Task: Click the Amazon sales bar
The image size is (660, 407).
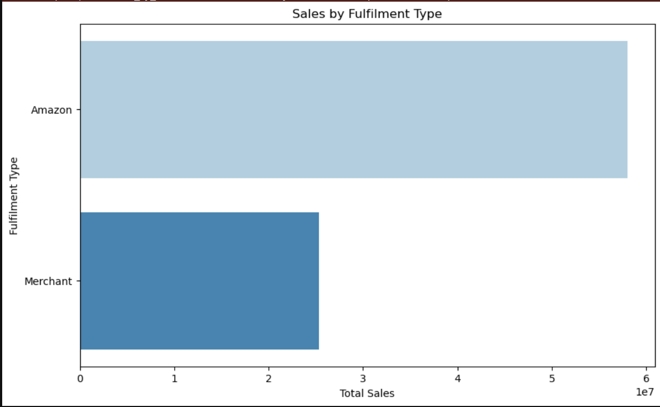Action: [x=354, y=109]
